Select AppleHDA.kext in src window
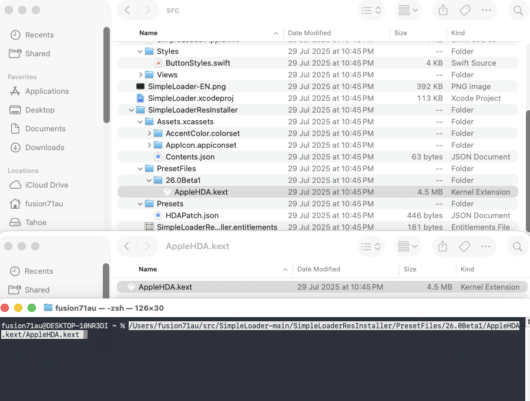The image size is (530, 401). coord(318,192)
